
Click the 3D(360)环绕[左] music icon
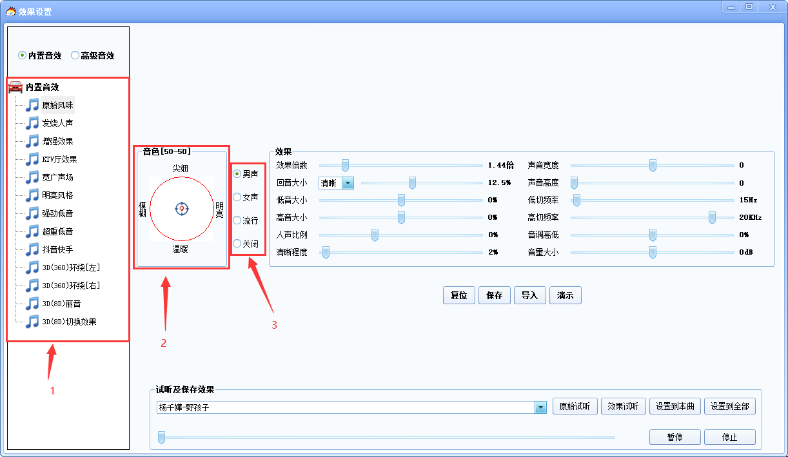[x=32, y=267]
